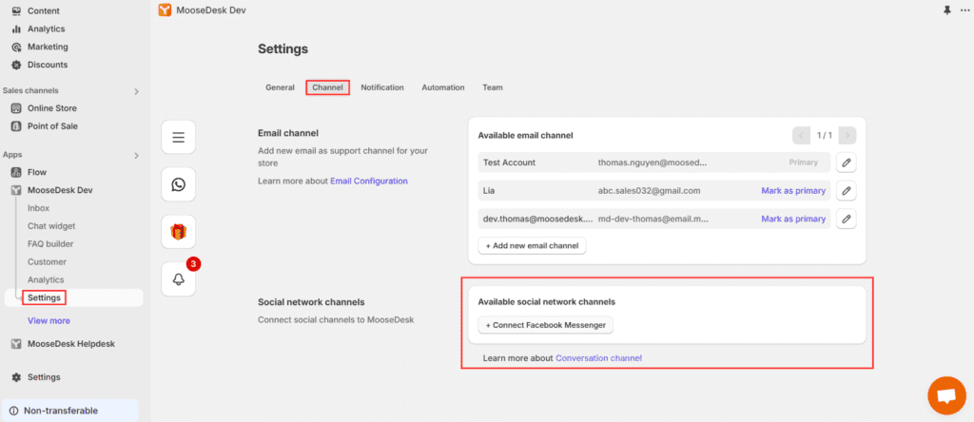Viewport: 974px width, 422px height.
Task: Click View more link in sidebar
Action: point(49,321)
